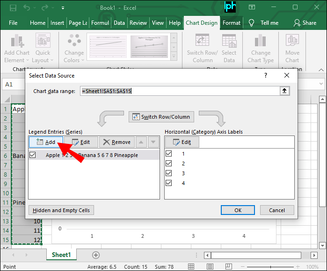Click Hidden and Empty Cells button
Viewport: 327px width, 271px height.
coord(61,210)
